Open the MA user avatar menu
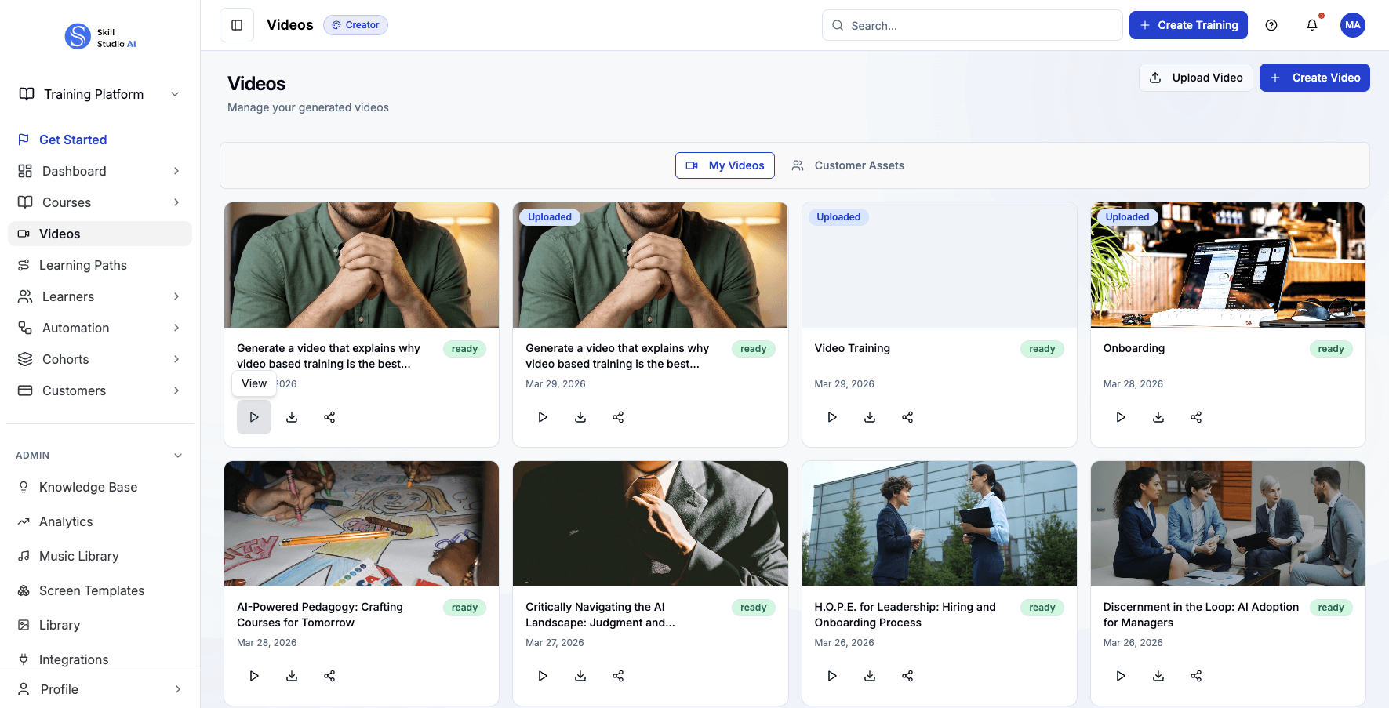The height and width of the screenshot is (708, 1389). click(1353, 25)
